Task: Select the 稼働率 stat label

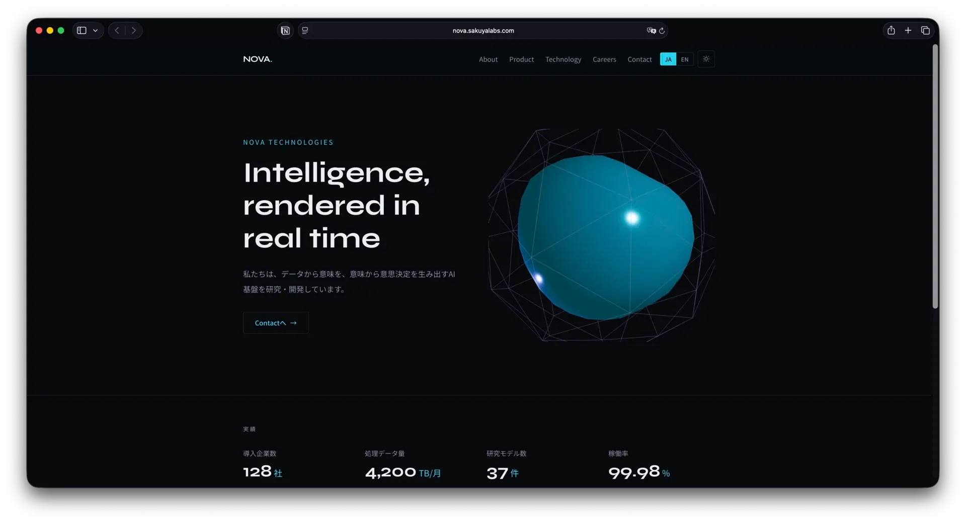Action: pyautogui.click(x=618, y=454)
